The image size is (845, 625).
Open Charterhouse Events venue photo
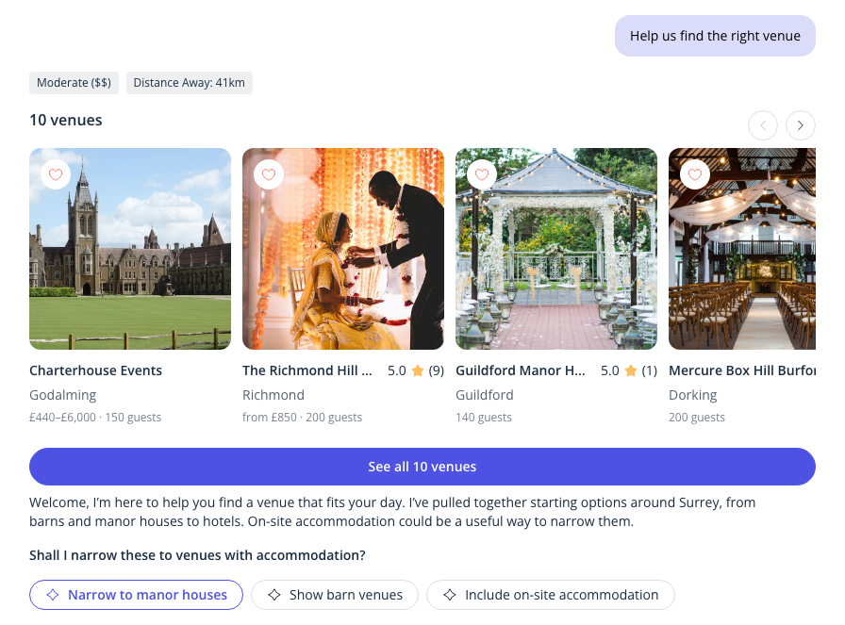pyautogui.click(x=130, y=249)
